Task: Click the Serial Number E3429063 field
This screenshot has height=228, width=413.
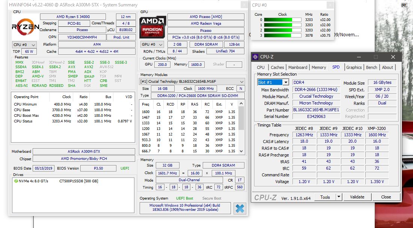Action: [x=317, y=116]
